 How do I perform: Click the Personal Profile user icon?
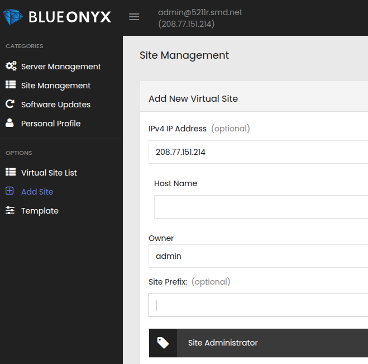point(9,123)
